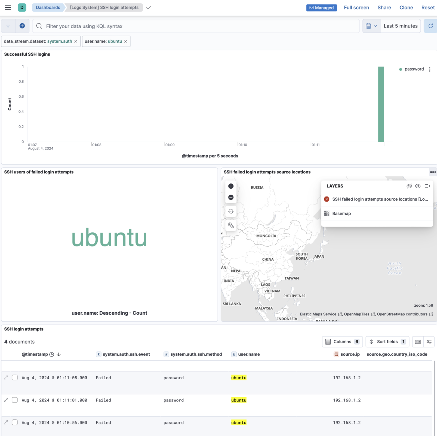
Task: Zoom out on the map
Action: pyautogui.click(x=231, y=197)
